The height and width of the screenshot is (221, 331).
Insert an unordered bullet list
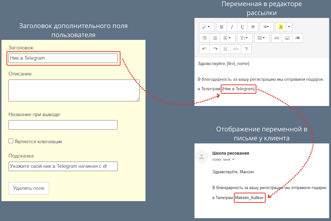204,38
